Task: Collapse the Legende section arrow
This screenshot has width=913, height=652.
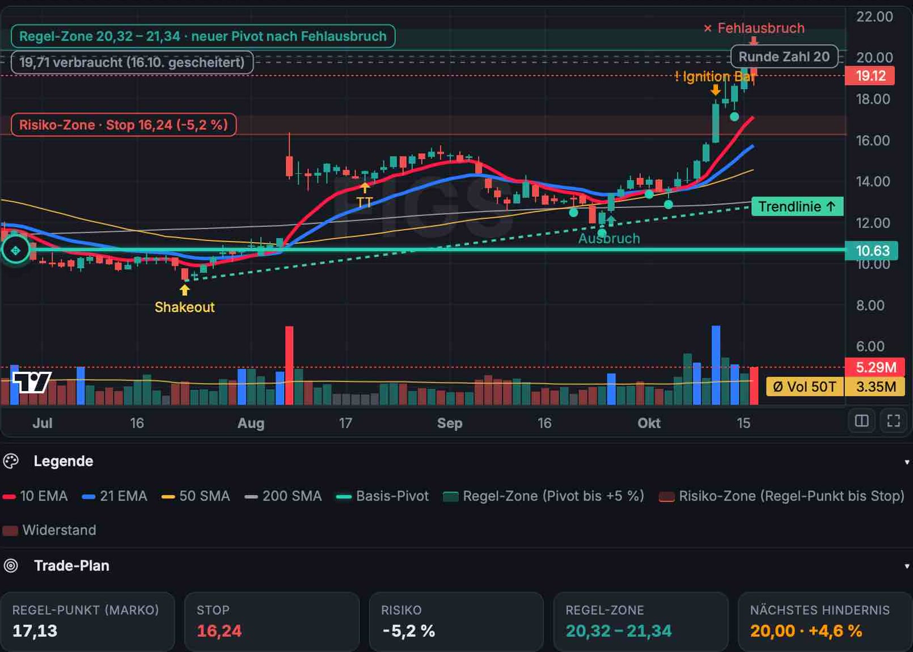Action: point(907,462)
